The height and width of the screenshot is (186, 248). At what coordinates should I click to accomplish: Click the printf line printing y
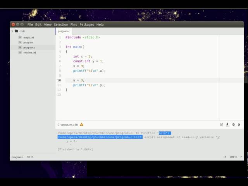coord(89,85)
